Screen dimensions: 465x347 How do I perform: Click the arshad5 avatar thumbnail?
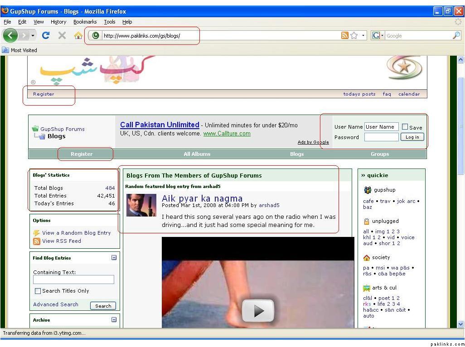coord(141,205)
